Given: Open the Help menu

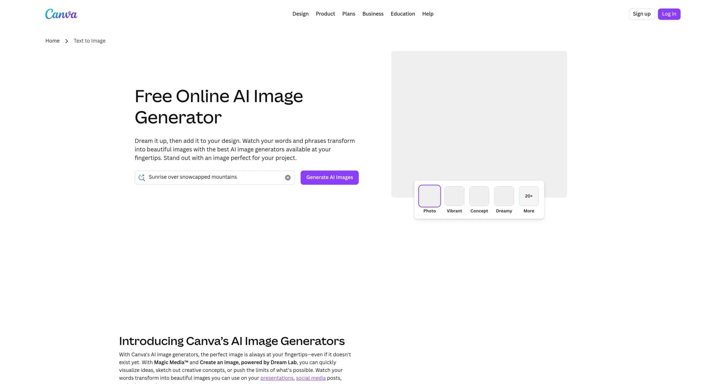Looking at the screenshot, I should pos(428,14).
